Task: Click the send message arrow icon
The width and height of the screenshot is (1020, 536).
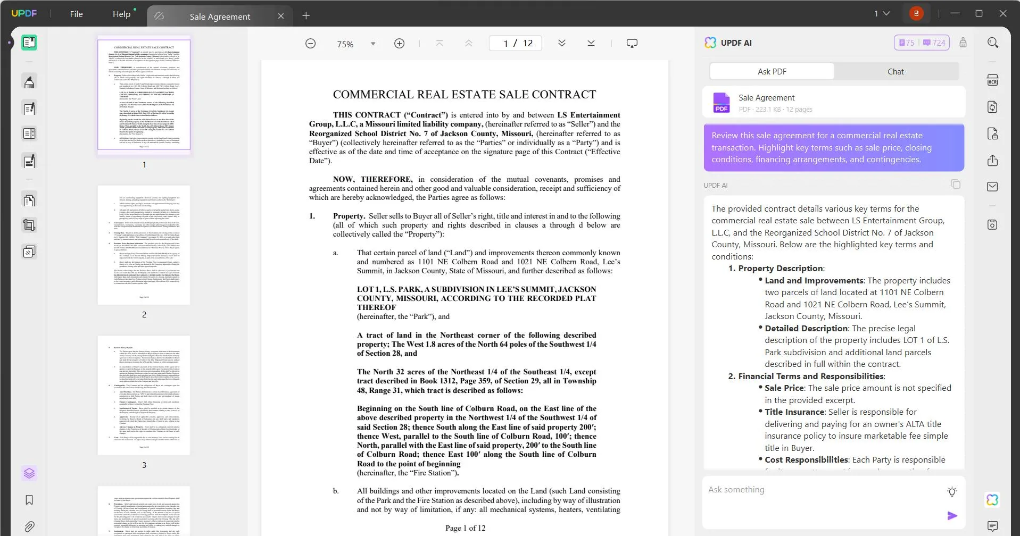Action: pos(952,516)
